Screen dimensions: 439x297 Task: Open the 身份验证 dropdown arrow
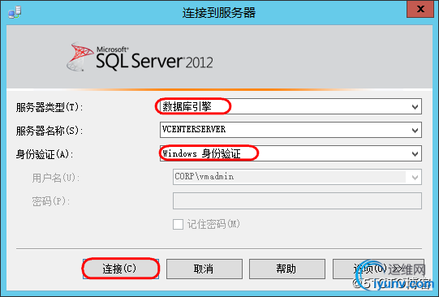click(x=415, y=153)
